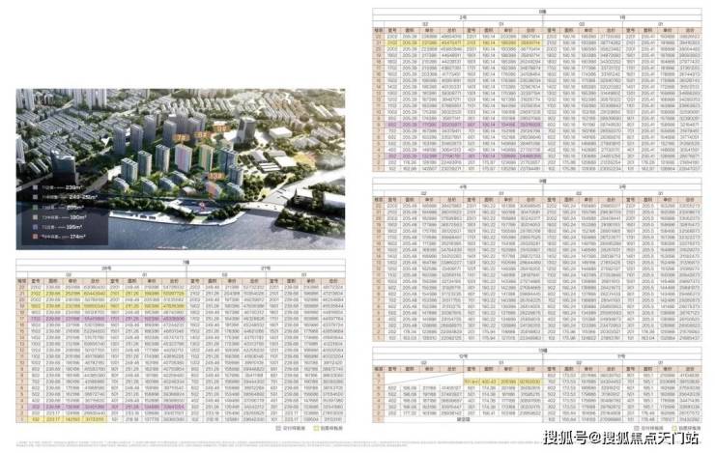The width and height of the screenshot is (715, 453).
Task: Select the 239m² legend color swatch
Action: pos(35,187)
